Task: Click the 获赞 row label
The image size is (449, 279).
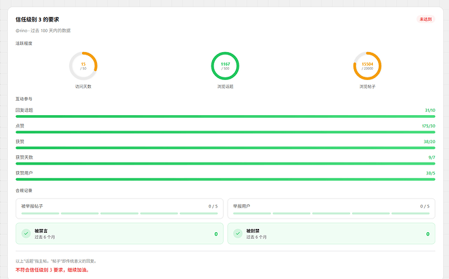Action: [x=20, y=142]
